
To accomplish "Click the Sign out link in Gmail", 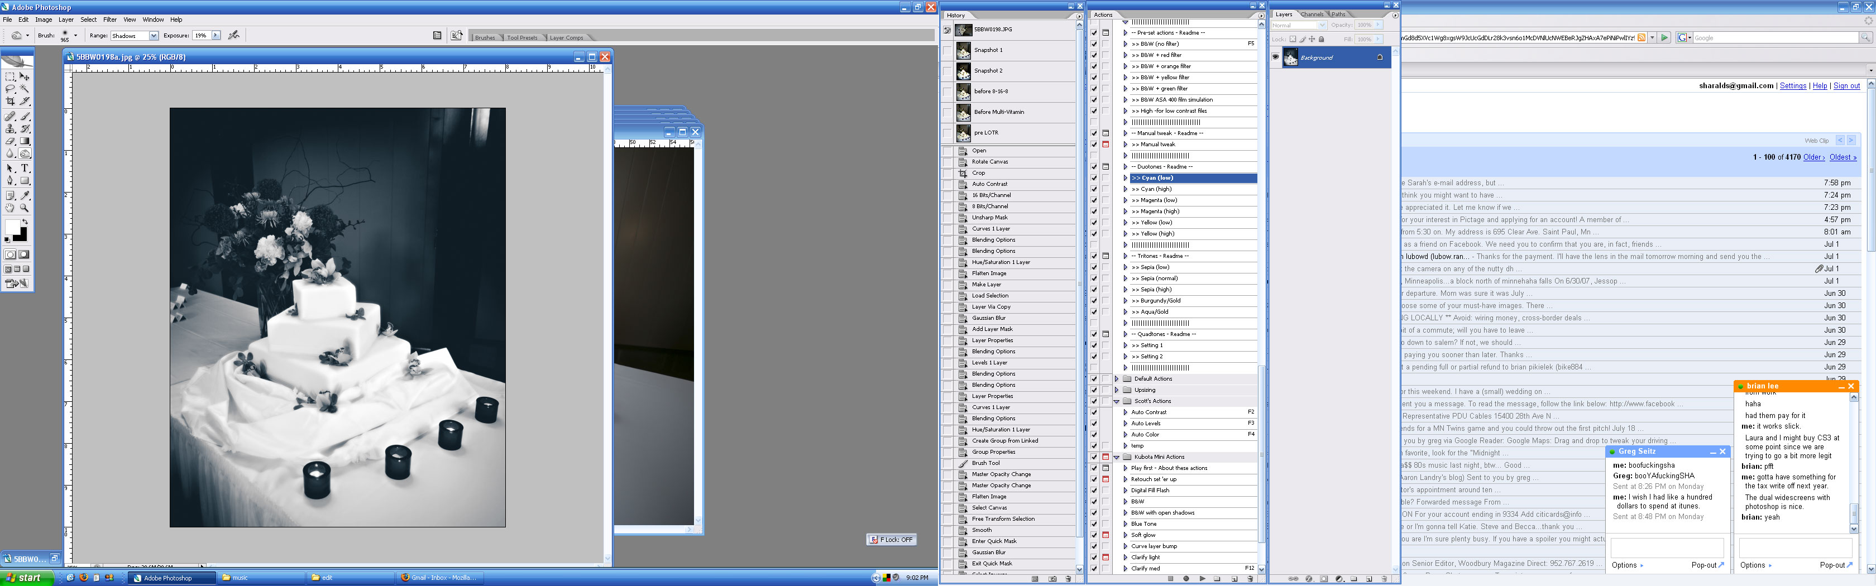I will pyautogui.click(x=1846, y=86).
